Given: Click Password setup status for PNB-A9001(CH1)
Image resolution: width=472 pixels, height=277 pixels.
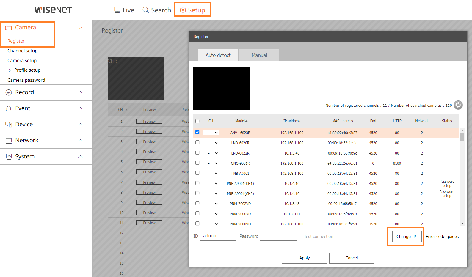Looking at the screenshot, I should tap(447, 184).
